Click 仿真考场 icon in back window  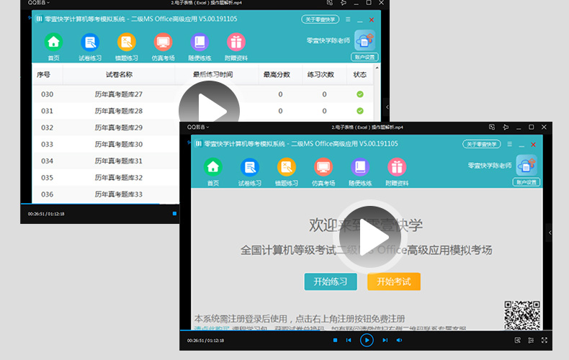(x=163, y=42)
